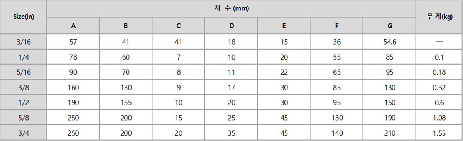Image resolution: width=463 pixels, height=141 pixels.
Task: Click the 3/4 size row label
Action: coord(24,133)
